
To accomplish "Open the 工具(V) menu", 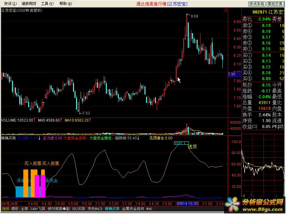I will pos(47,3).
